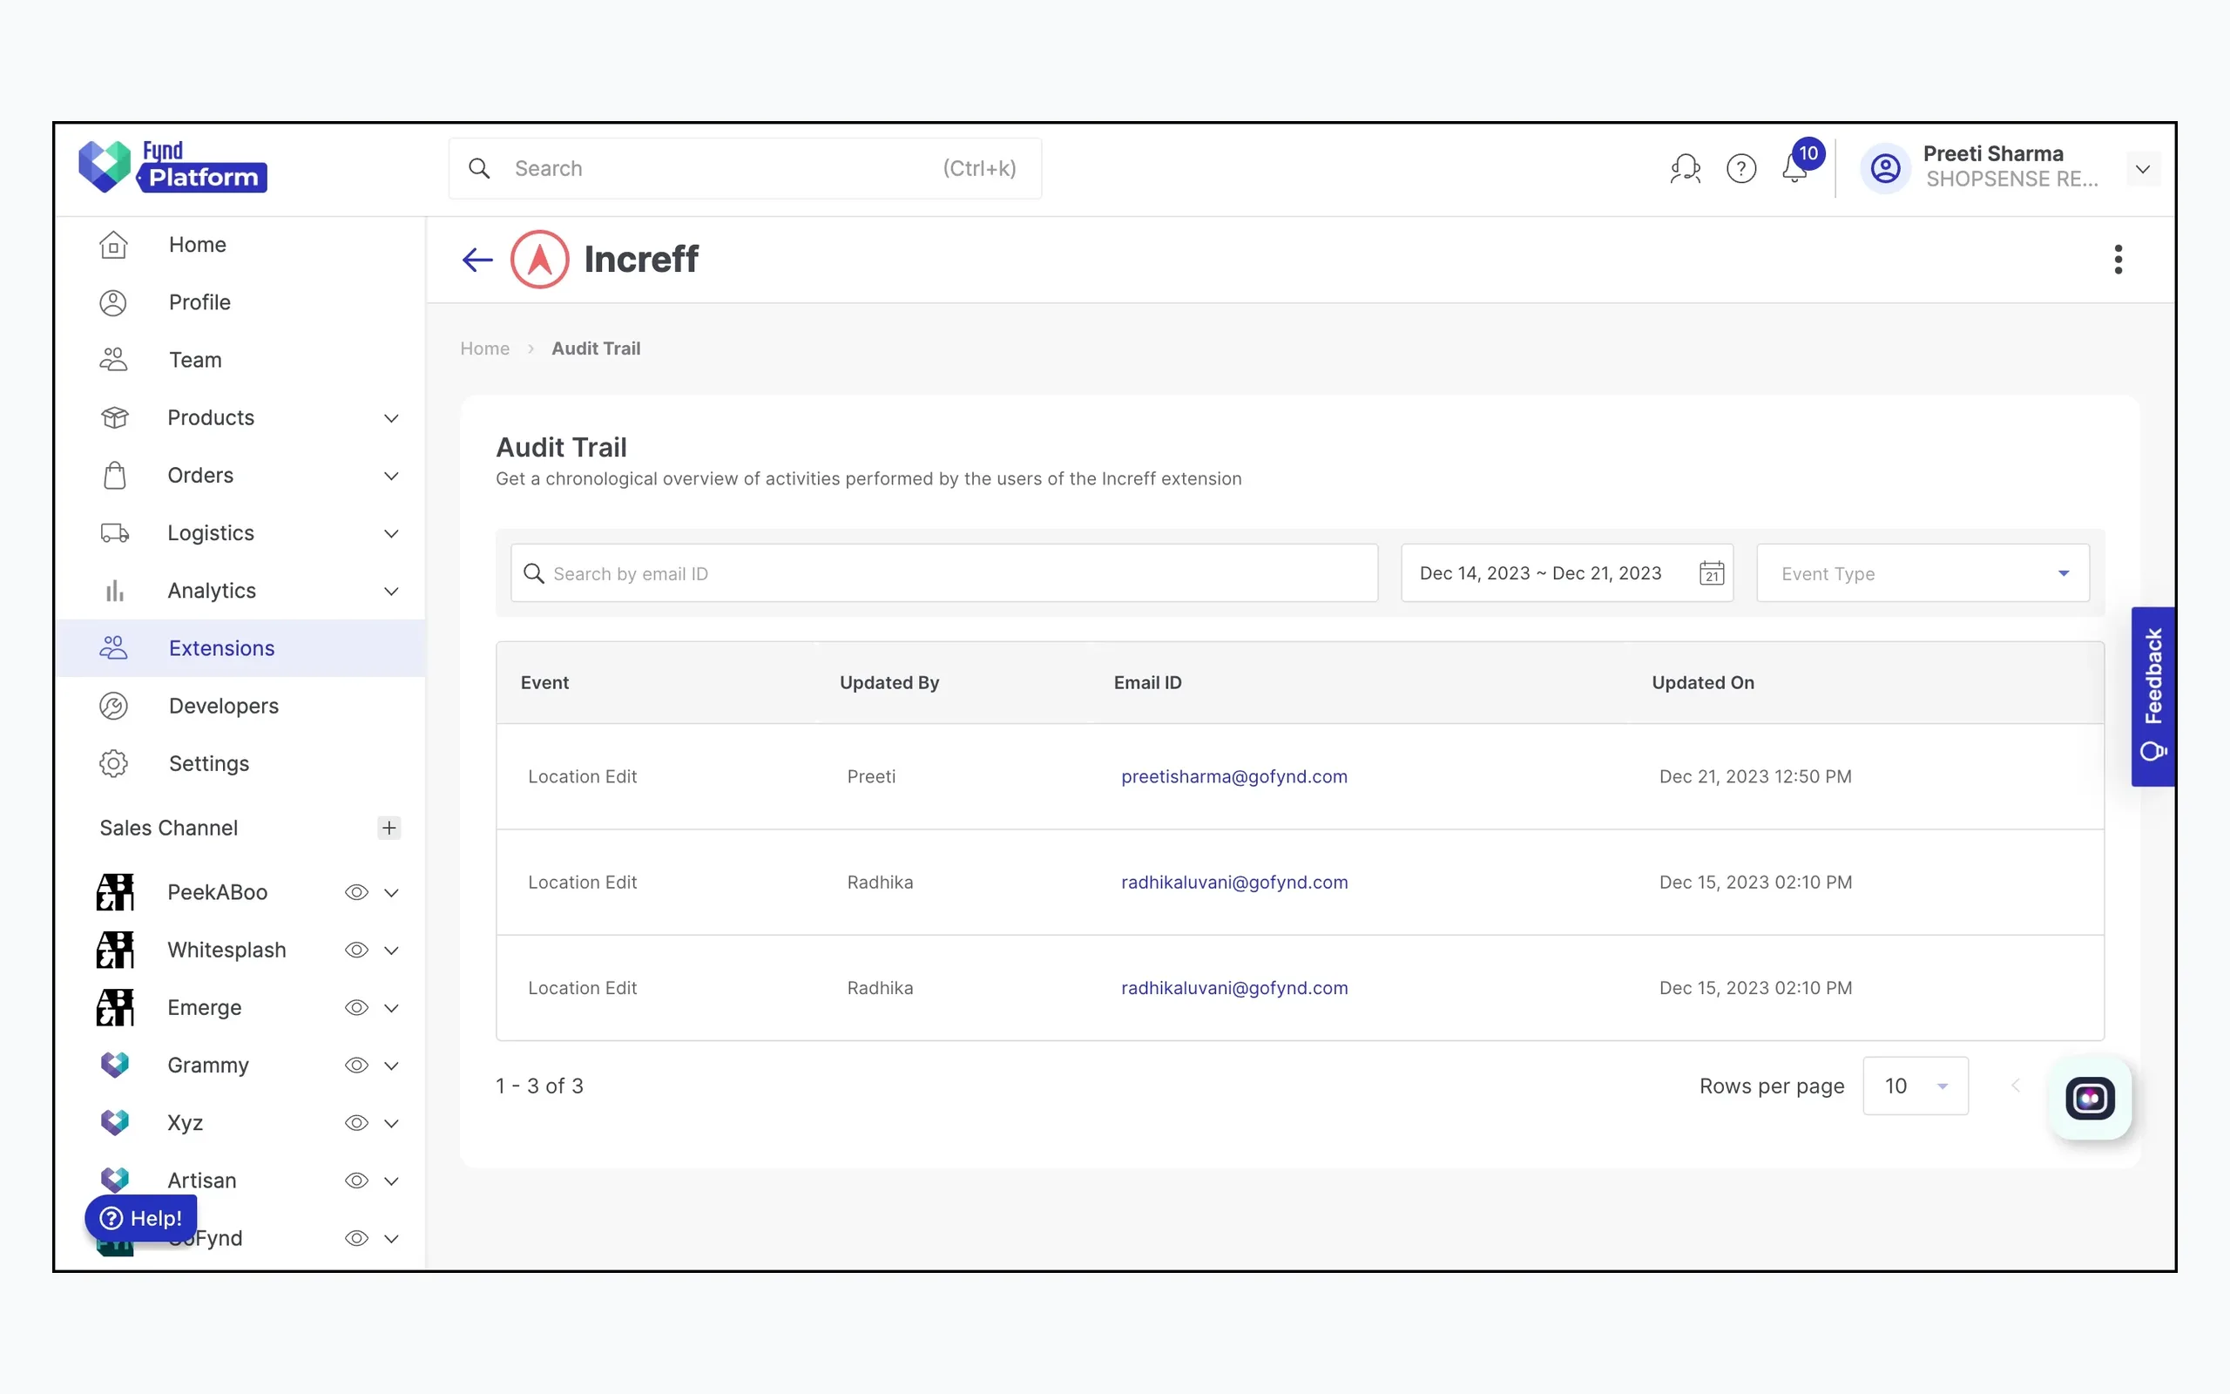Click the Logistics truck icon
Screen dimensions: 2230x1394
114,534
